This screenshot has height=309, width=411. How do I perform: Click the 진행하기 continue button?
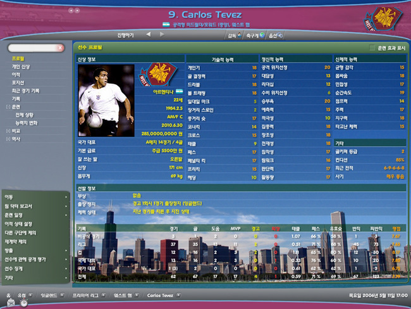point(126,34)
